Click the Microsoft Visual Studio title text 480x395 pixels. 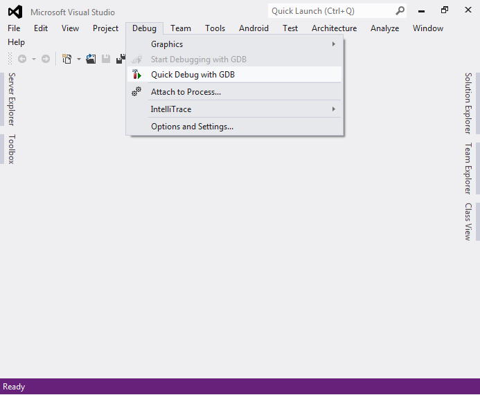pos(73,12)
